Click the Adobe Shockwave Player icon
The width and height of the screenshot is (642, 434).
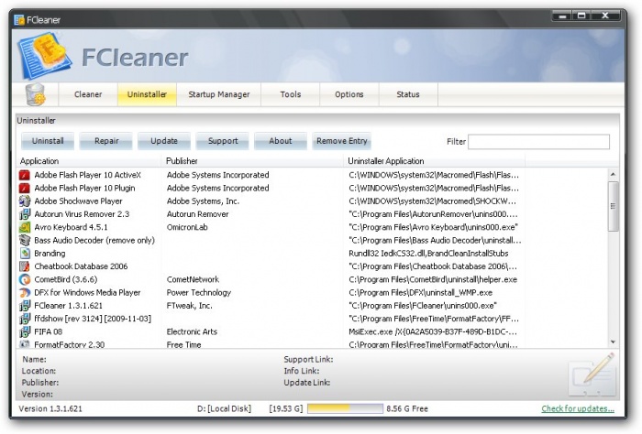point(25,201)
